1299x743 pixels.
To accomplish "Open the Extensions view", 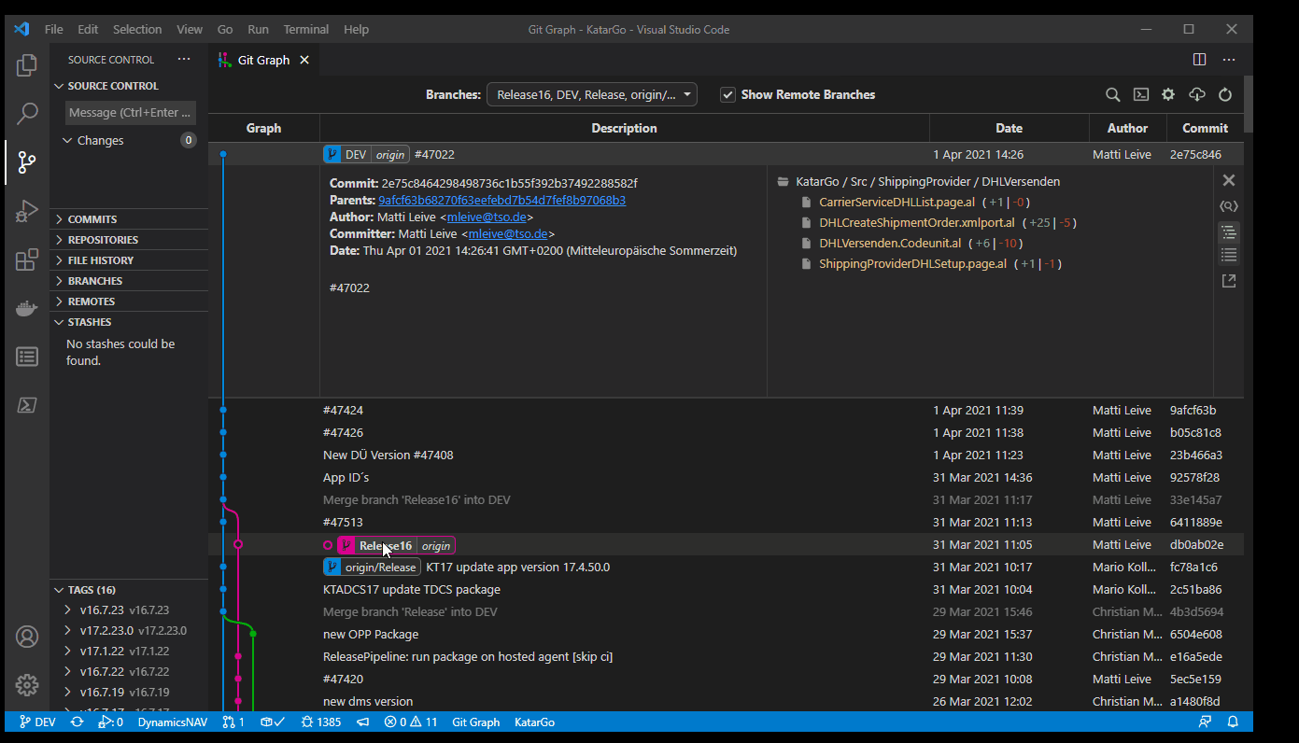I will [27, 259].
